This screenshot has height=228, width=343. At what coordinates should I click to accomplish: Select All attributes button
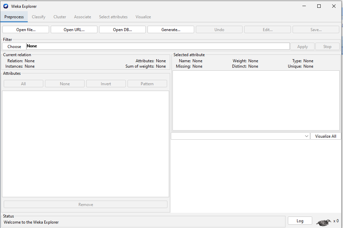pyautogui.click(x=23, y=84)
